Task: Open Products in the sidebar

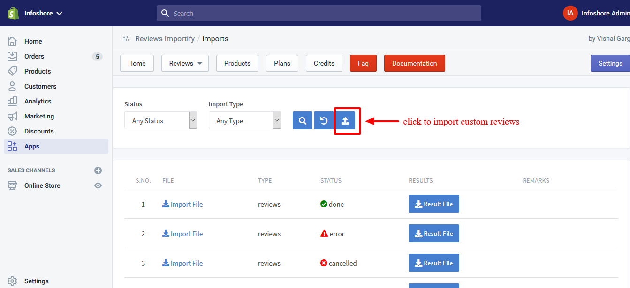Action: 38,71
